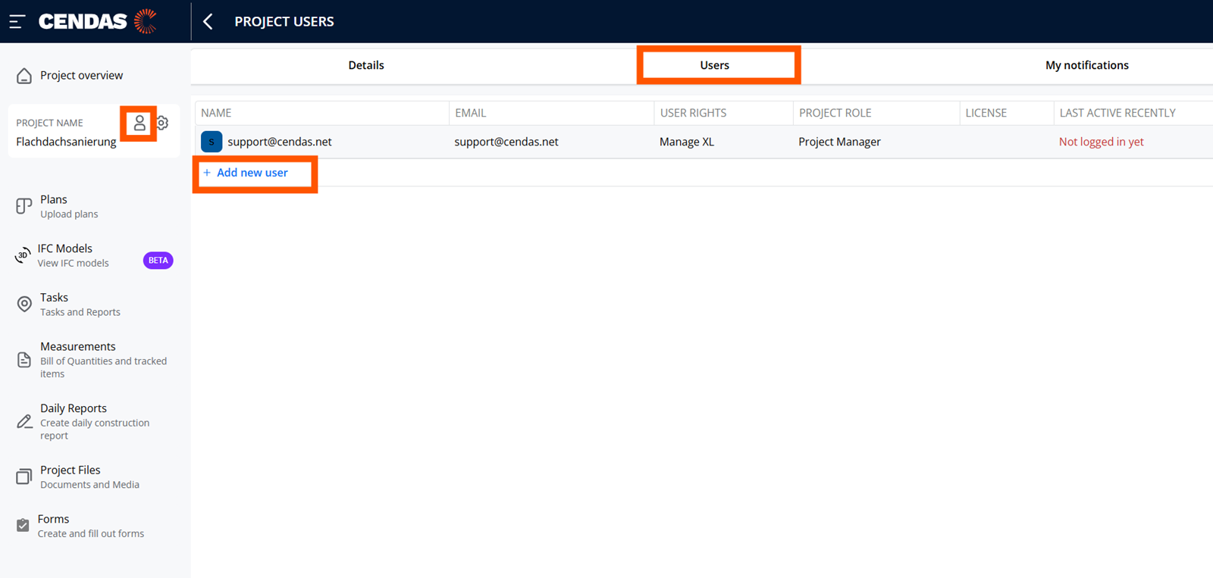Screen dimensions: 1213x578
Task: Click the PROJECT NAME label
Action: pos(49,123)
